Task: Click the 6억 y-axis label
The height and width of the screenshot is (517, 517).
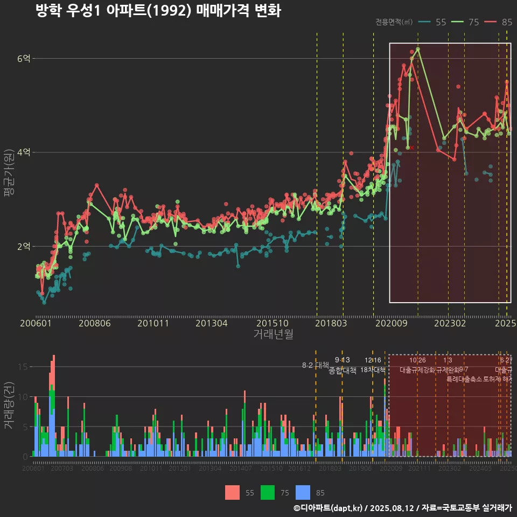Action: tap(24, 59)
